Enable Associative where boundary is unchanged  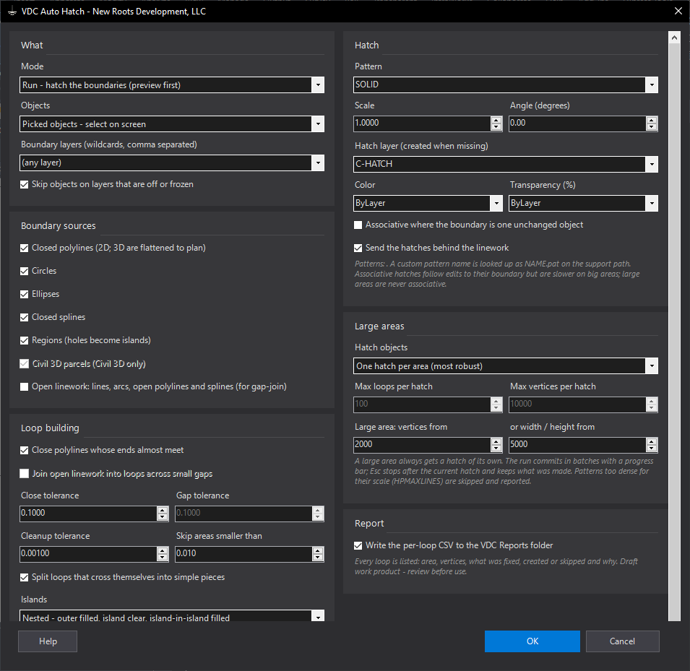358,225
